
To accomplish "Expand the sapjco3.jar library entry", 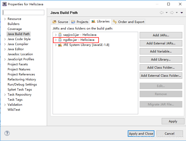I will click(56, 35).
